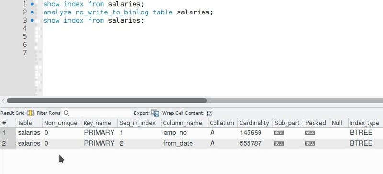383x174 pixels.
Task: Click the line 1 statement marker dot
Action: tap(32, 4)
